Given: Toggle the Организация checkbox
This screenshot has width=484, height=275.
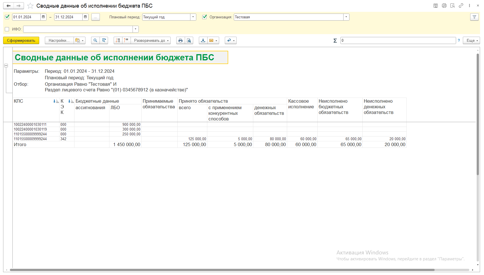Looking at the screenshot, I should [204, 17].
